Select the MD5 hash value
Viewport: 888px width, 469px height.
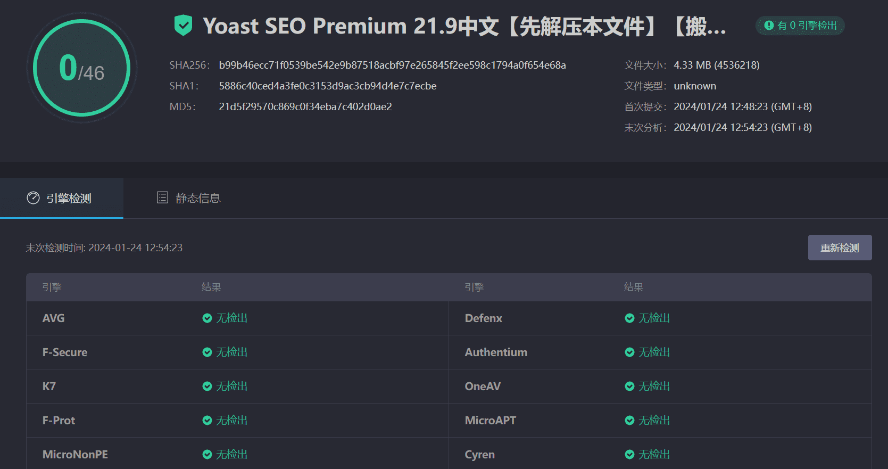[305, 106]
